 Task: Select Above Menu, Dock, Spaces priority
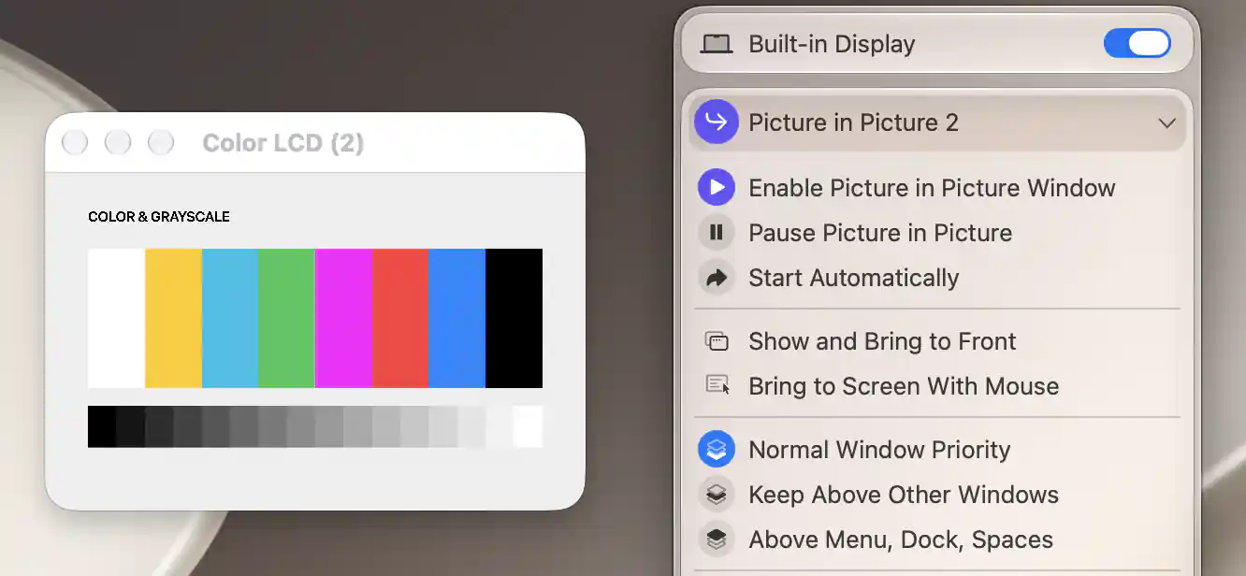[x=901, y=540]
